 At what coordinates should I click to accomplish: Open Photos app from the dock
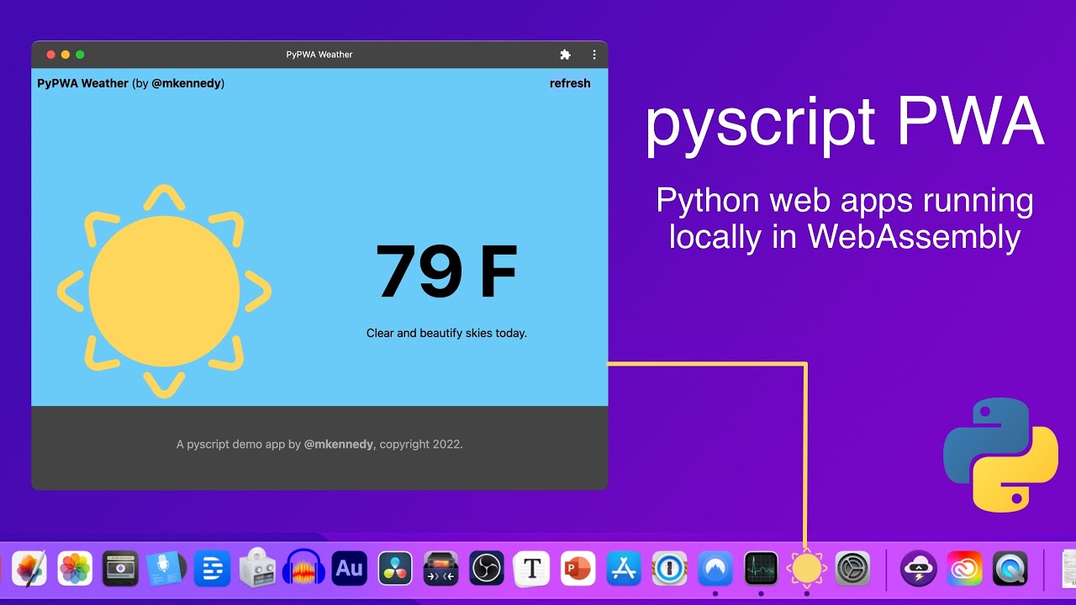(75, 569)
